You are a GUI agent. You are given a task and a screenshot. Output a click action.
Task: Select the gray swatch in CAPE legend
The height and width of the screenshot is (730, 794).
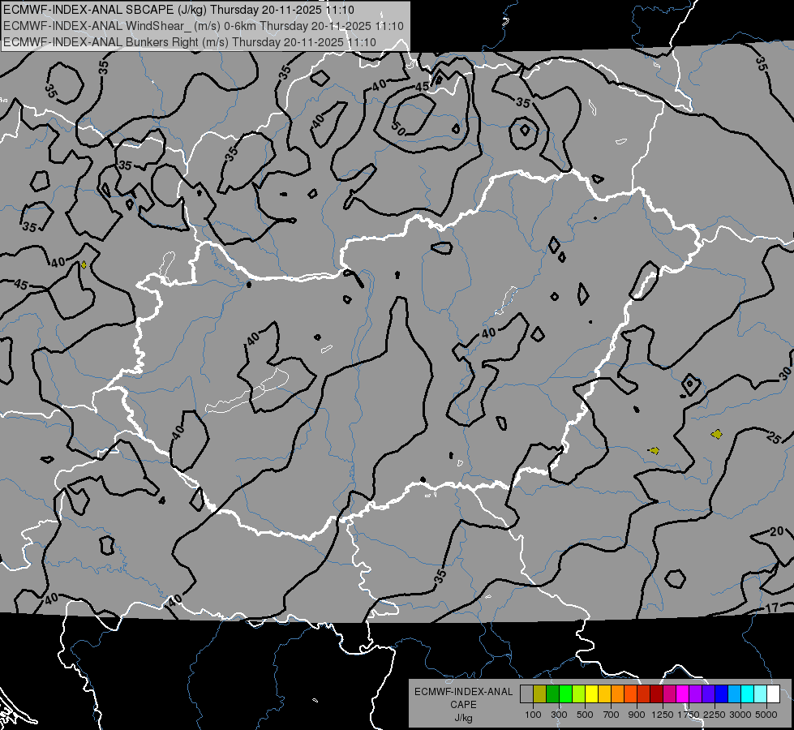click(526, 694)
